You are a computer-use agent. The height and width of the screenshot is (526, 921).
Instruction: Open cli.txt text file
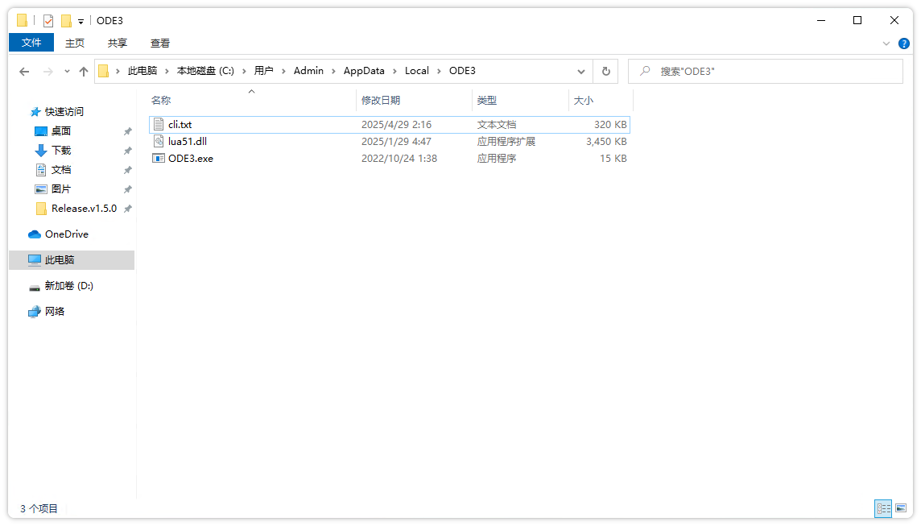tap(181, 124)
